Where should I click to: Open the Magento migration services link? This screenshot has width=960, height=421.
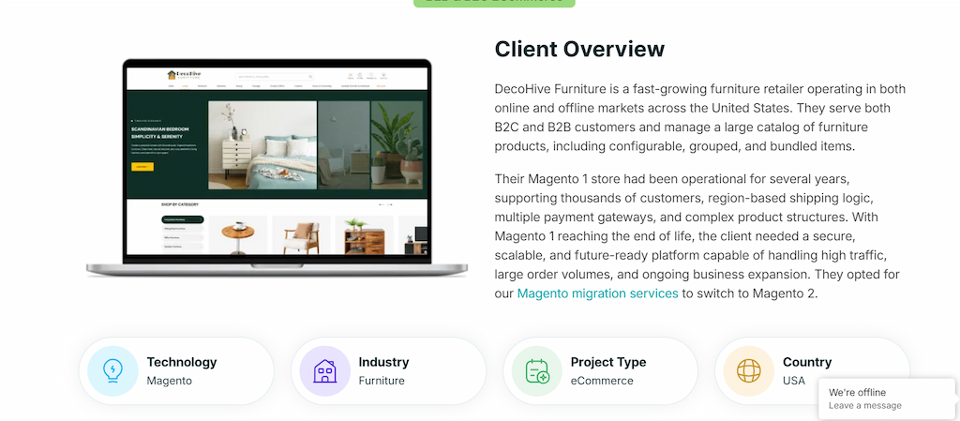pos(597,293)
